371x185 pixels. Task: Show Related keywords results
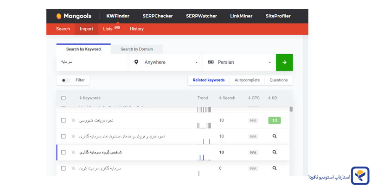(209, 80)
